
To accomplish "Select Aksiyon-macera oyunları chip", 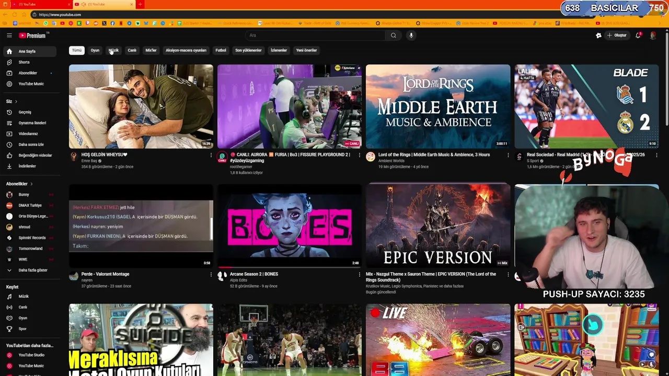I will coord(186,50).
